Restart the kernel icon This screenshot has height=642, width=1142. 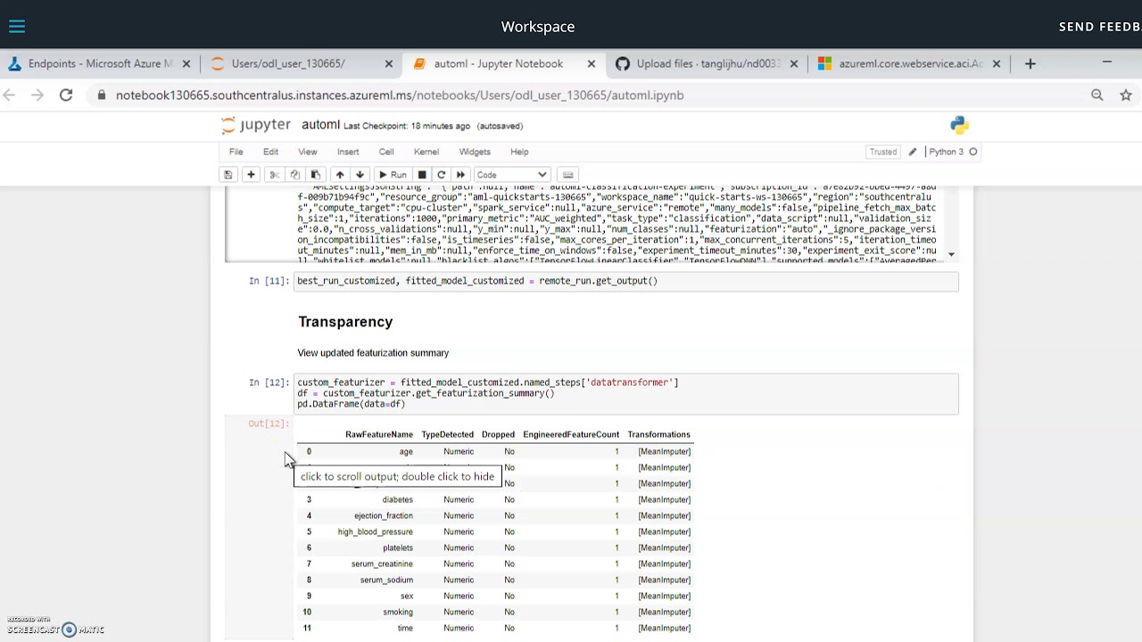point(441,175)
